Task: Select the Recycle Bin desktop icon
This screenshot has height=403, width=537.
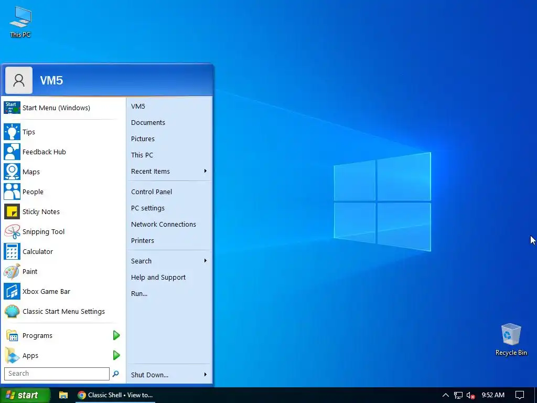Action: click(x=511, y=340)
